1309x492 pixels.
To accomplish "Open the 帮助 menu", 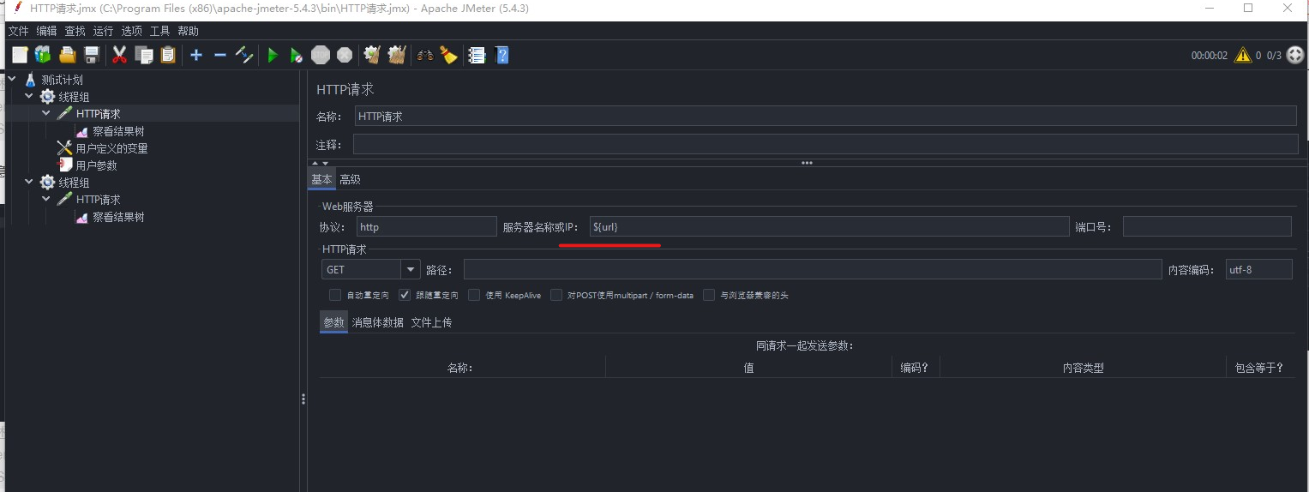I will (188, 31).
